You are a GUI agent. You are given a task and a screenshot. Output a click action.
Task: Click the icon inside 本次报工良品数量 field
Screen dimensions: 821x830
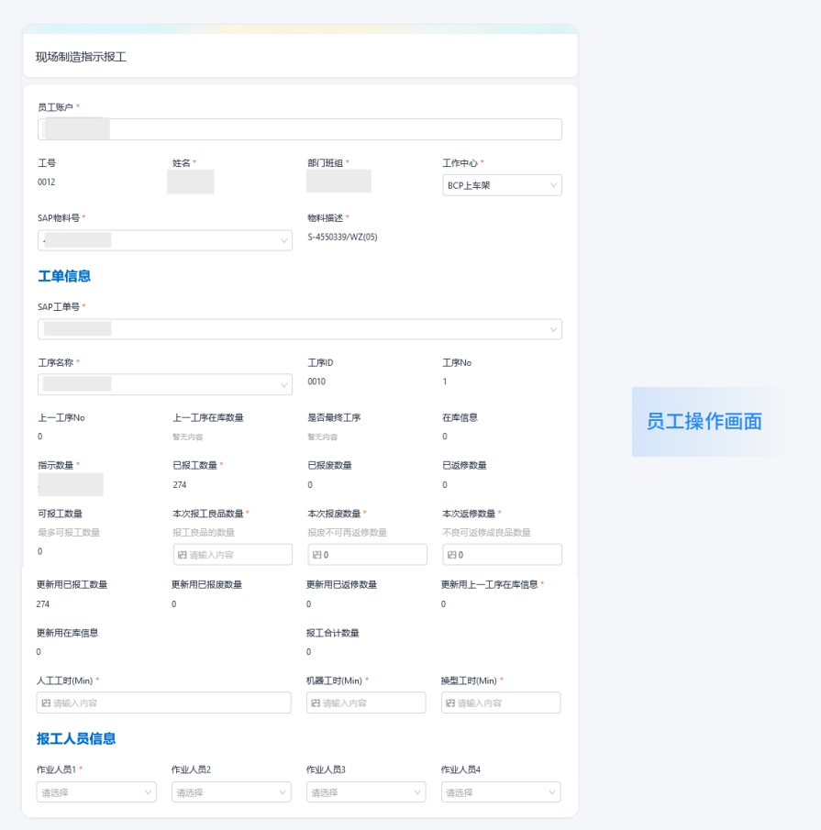pyautogui.click(x=183, y=555)
